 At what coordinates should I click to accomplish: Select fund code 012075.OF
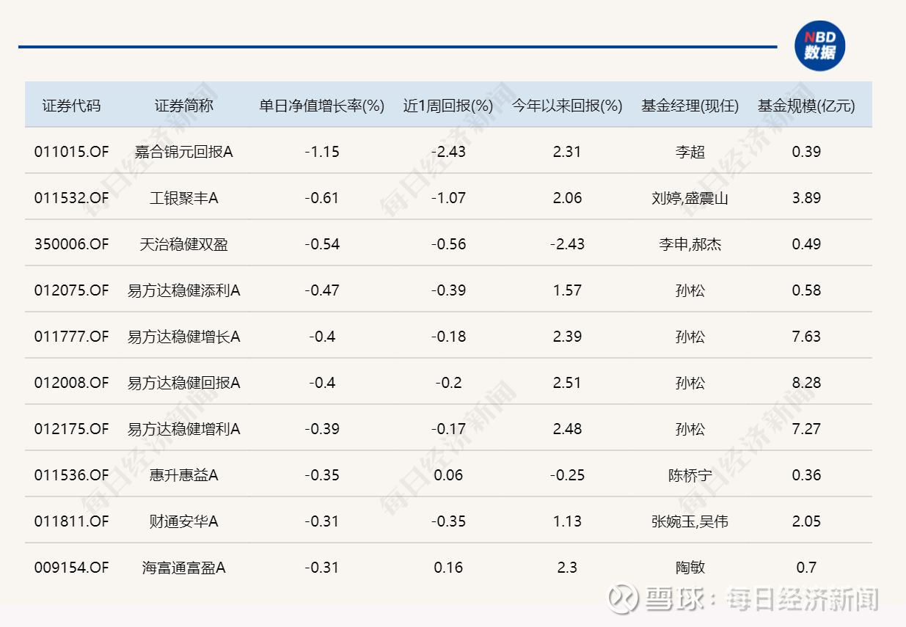(x=71, y=290)
